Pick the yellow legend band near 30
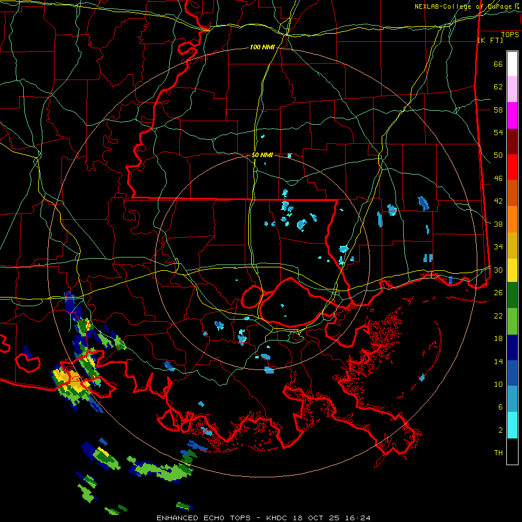The width and height of the screenshot is (522, 522). [x=512, y=270]
